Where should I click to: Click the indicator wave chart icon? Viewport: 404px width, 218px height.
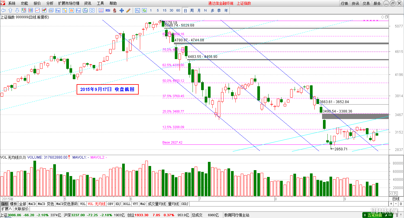[101, 10]
